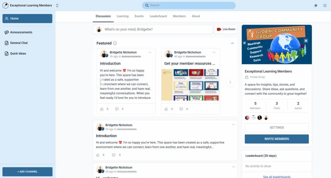Open Bridgette Nicholson's profile in feed Introduction
331x178 pixels.
[x=119, y=125]
